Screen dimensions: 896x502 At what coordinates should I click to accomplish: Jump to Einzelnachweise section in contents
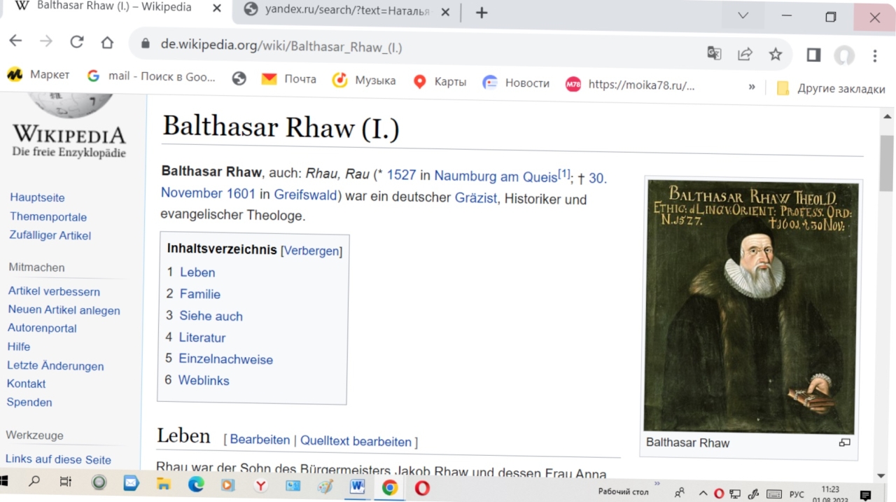tap(225, 359)
